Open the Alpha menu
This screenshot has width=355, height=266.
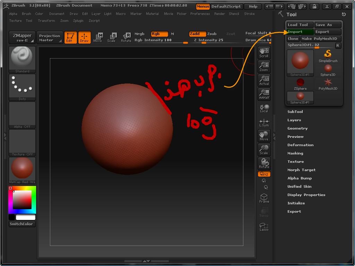(13, 14)
